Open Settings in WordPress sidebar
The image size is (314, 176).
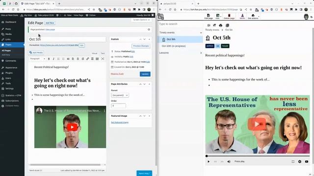coord(9,88)
